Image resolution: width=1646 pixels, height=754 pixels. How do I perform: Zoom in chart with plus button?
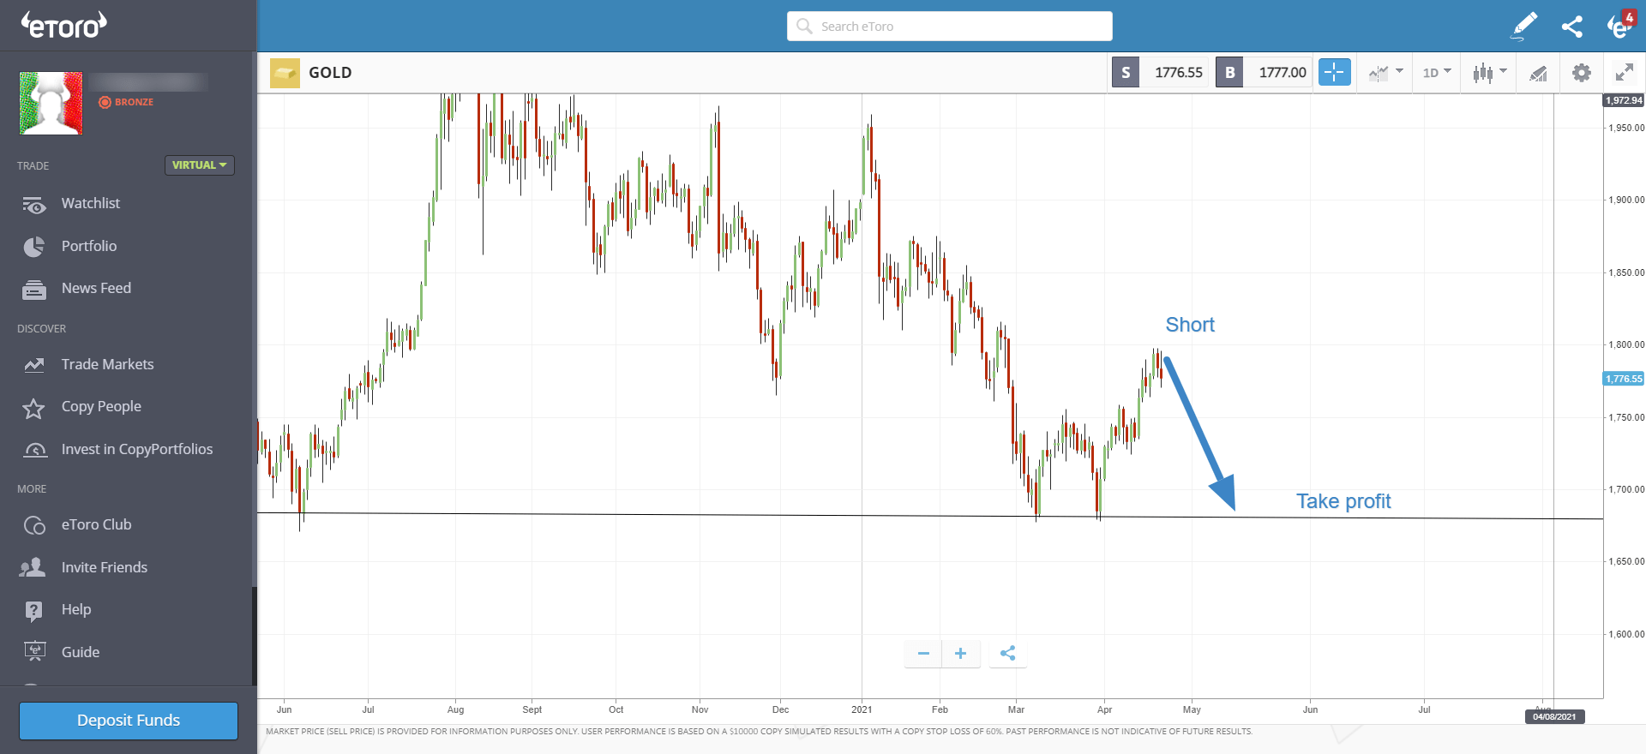[x=961, y=654]
